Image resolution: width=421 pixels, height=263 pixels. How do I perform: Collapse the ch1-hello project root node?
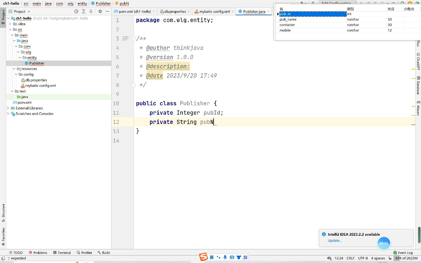coord(8,18)
